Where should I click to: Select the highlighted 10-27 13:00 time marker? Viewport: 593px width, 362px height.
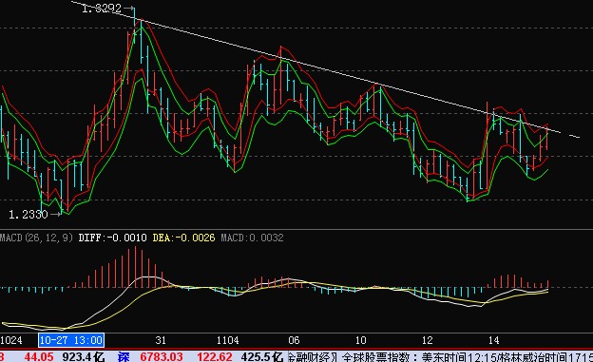tap(71, 340)
